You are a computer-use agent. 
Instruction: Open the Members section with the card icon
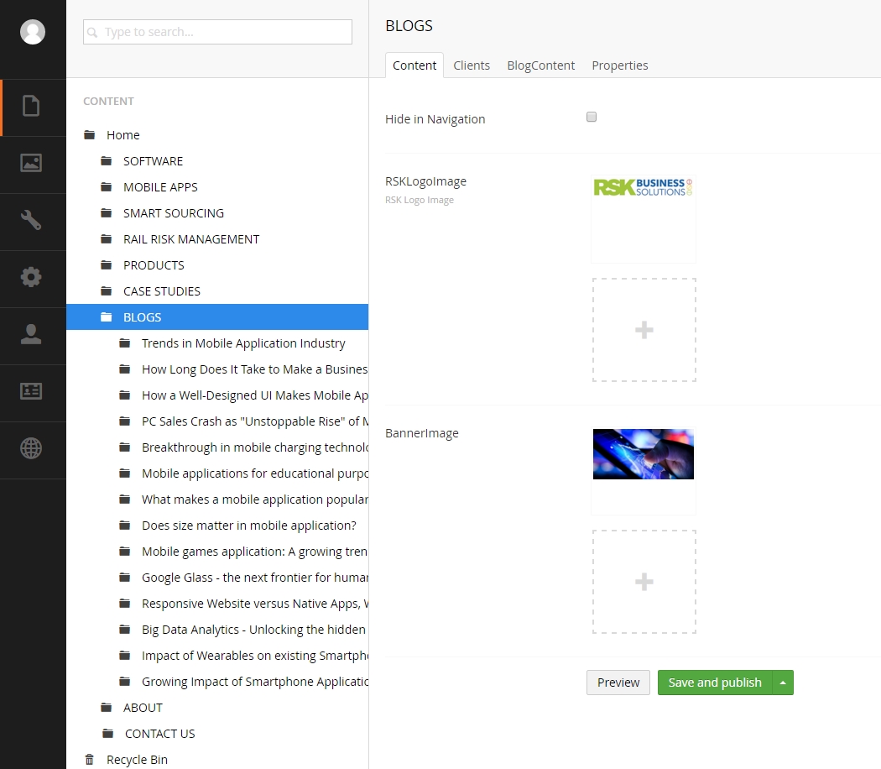tap(33, 391)
